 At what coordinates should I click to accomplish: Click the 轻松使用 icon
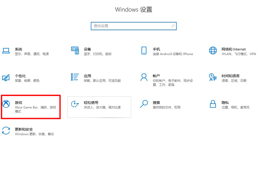tap(75, 104)
